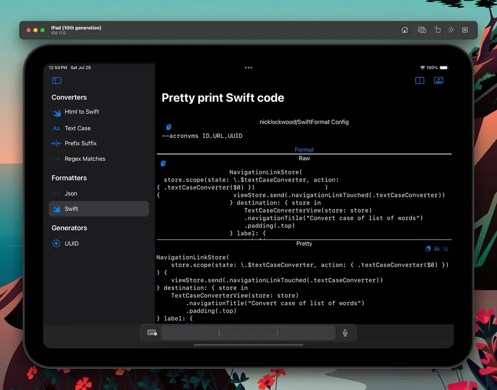The width and height of the screenshot is (497, 390).
Task: Toggle the sidebar visibility icon
Action: [x=57, y=80]
